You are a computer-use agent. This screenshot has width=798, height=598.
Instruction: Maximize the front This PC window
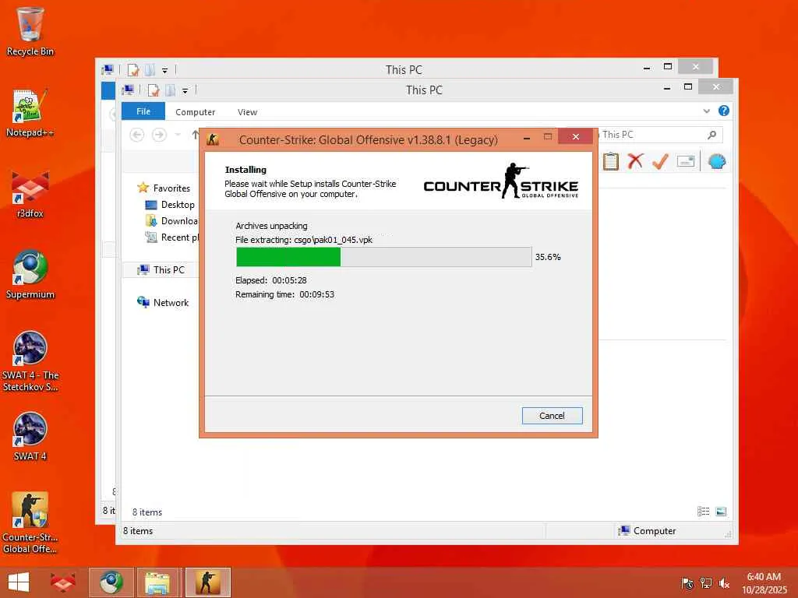(x=687, y=87)
